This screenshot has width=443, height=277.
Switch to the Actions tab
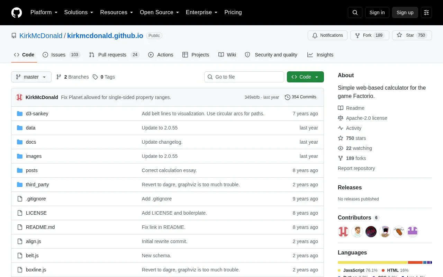point(161,55)
